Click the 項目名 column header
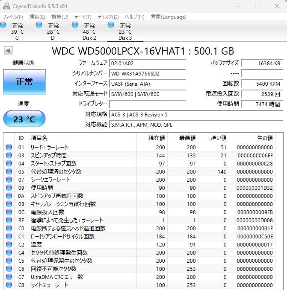This screenshot has width=287, height=290. click(x=83, y=138)
